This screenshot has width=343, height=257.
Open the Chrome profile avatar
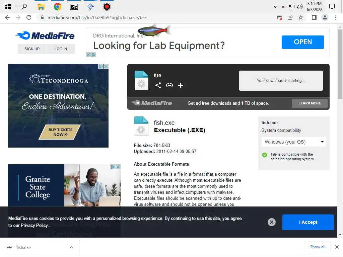(x=325, y=17)
